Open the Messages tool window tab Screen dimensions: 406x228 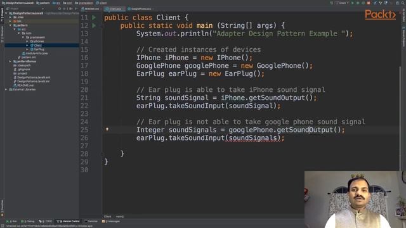click(x=111, y=222)
